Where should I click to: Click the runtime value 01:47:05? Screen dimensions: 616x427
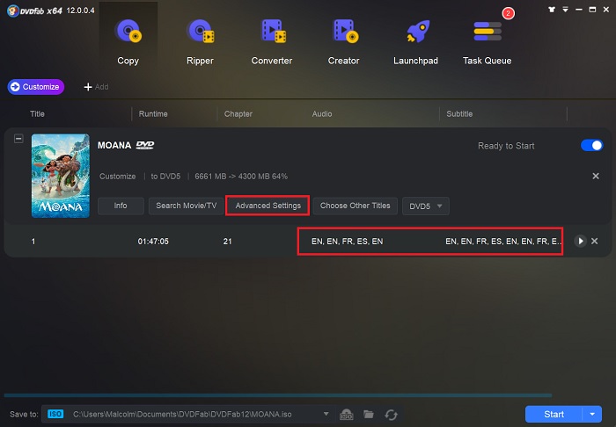tap(153, 242)
